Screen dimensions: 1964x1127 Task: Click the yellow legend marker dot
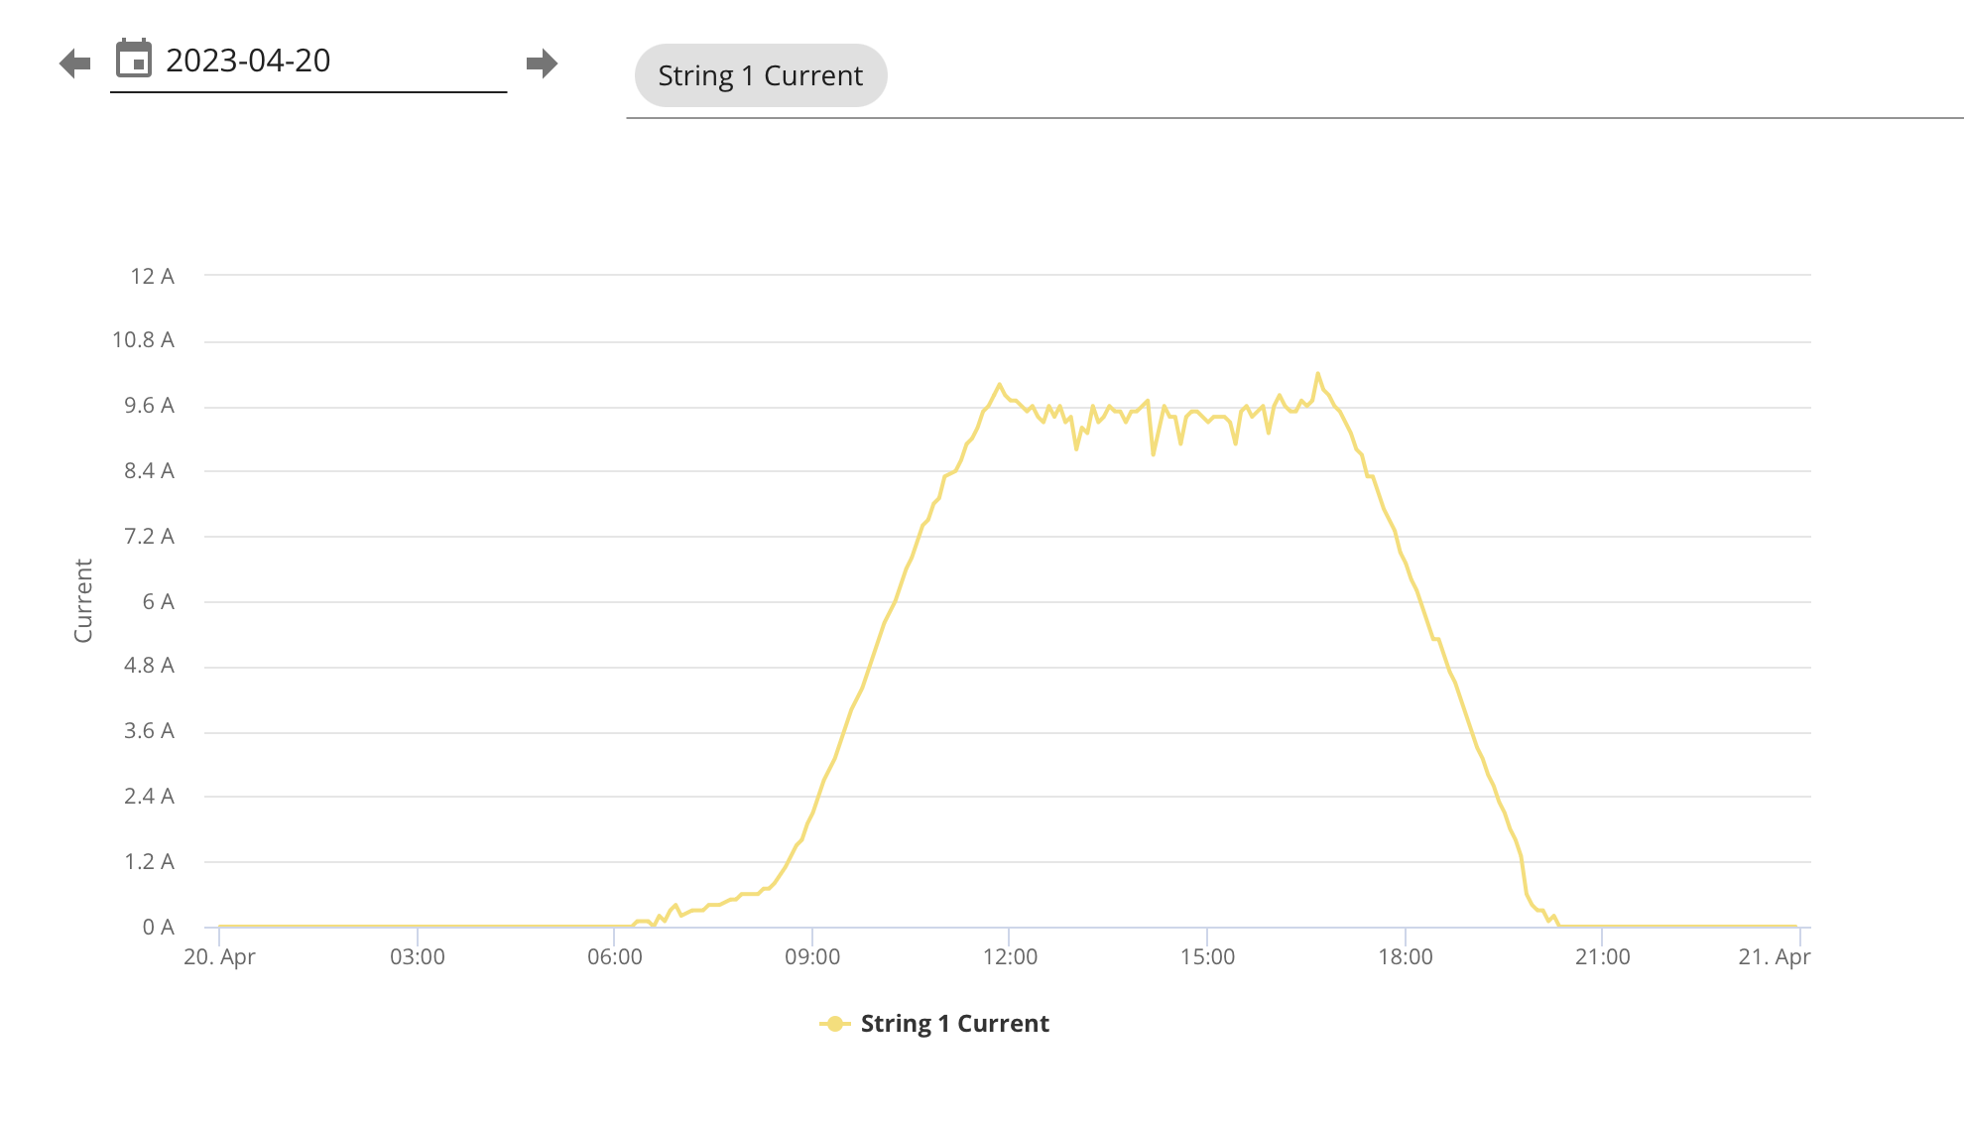[x=835, y=1024]
